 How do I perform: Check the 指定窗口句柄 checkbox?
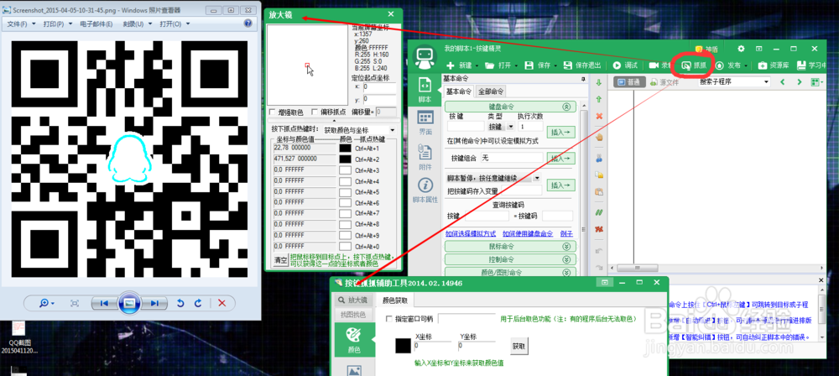[x=389, y=319]
